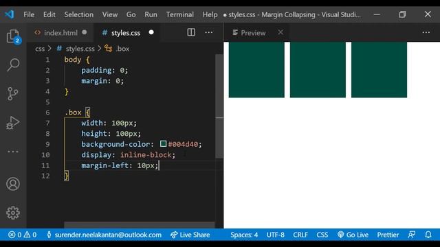Click the editor horizontal scrollbar
This screenshot has height=247, width=440.
tap(139, 225)
